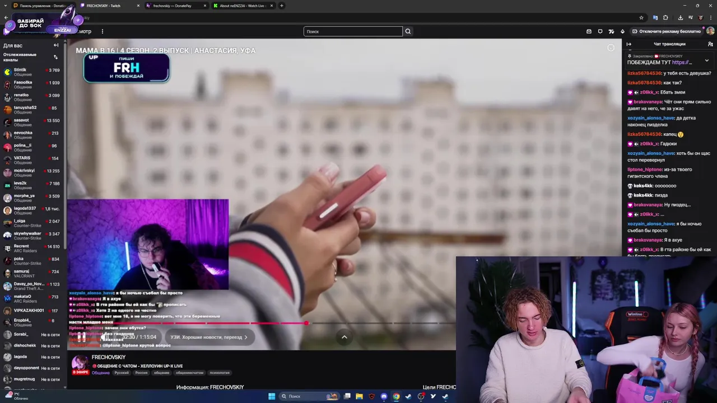This screenshot has width=717, height=403.
Task: Expand the pinned chat message
Action: click(706, 60)
